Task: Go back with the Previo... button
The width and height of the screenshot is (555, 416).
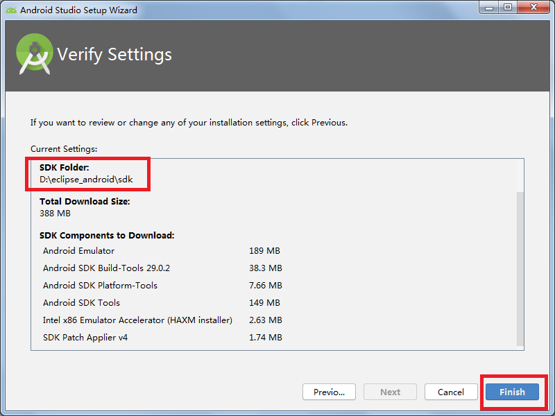Action: pos(329,392)
